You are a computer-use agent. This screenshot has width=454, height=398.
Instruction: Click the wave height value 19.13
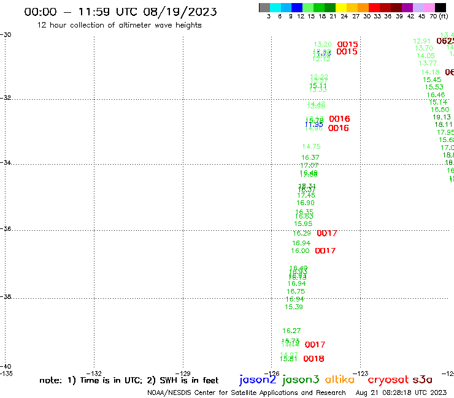tap(442, 117)
